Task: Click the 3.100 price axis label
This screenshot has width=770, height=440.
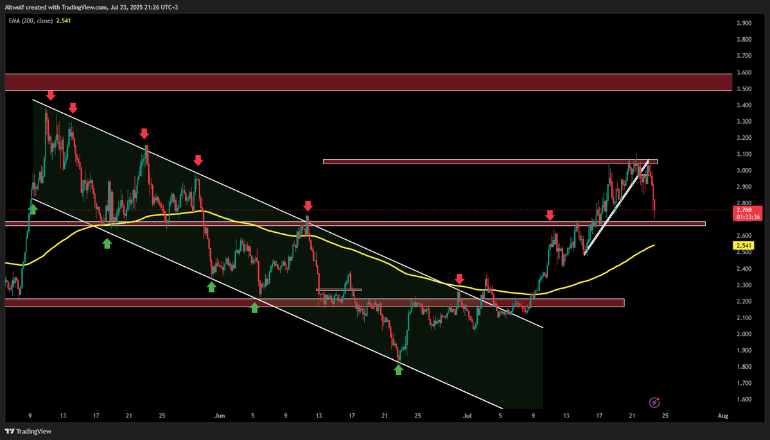Action: [744, 154]
